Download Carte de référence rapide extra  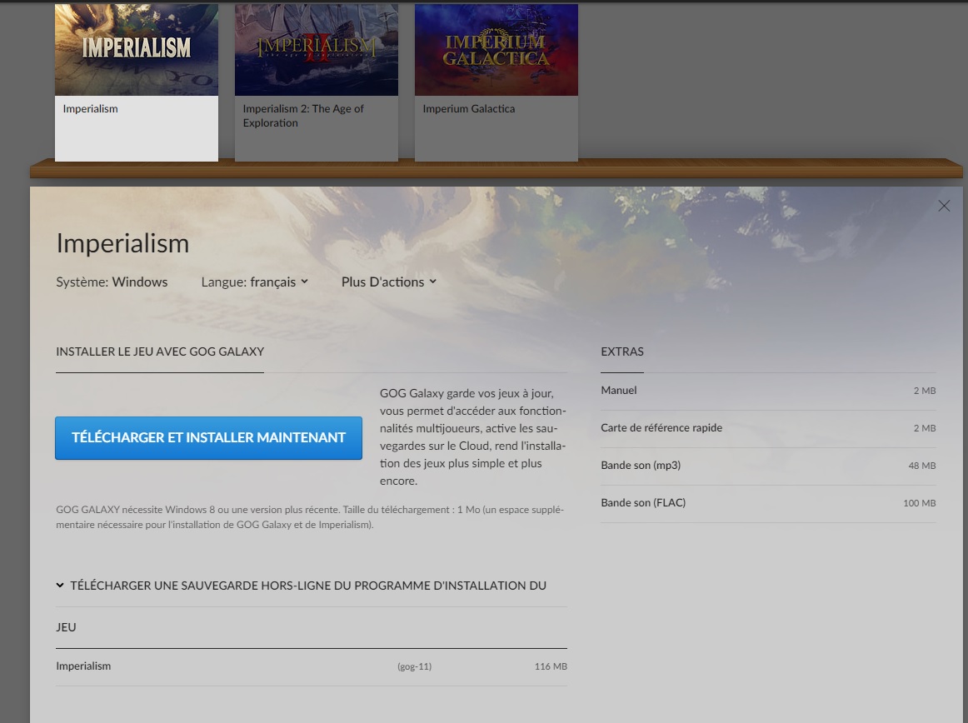coord(768,428)
